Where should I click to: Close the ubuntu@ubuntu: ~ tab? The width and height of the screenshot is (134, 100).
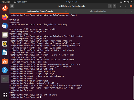(x=125, y=11)
